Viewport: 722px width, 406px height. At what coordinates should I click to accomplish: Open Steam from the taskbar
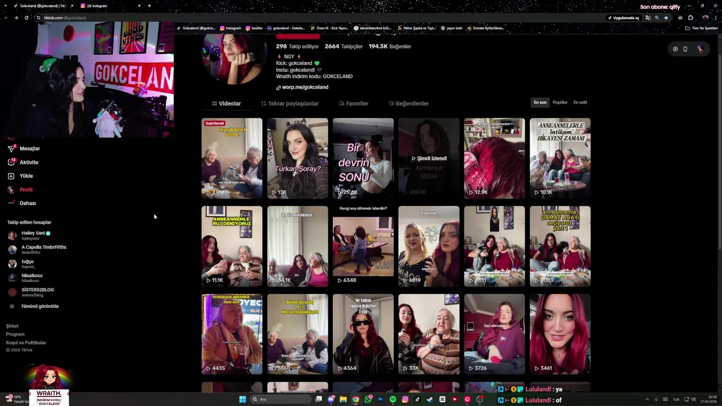pos(430,399)
